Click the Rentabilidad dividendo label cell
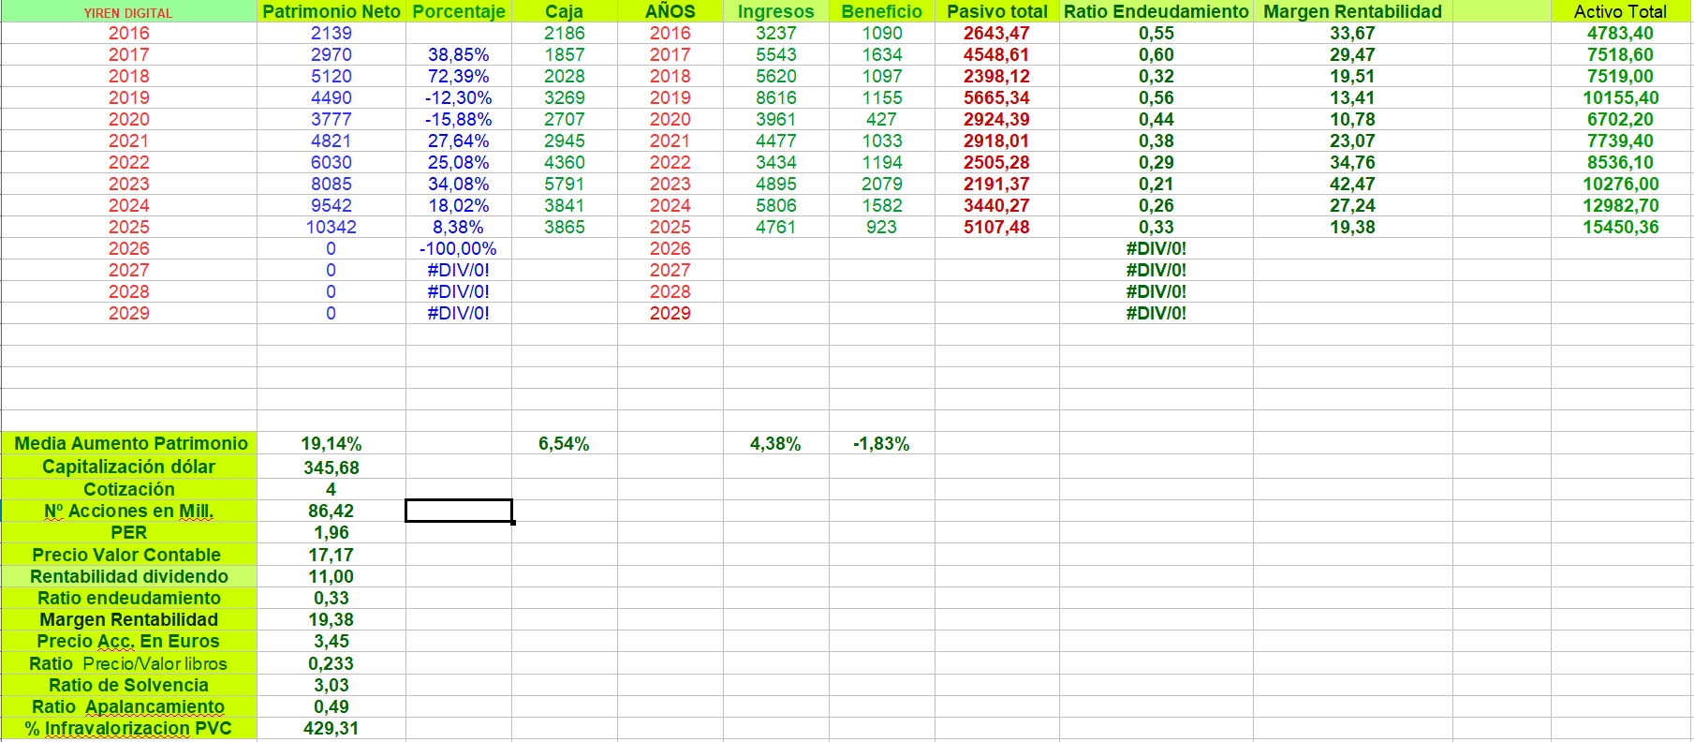Viewport: 1694px width, 742px height. pyautogui.click(x=129, y=576)
